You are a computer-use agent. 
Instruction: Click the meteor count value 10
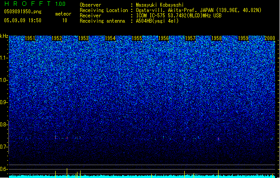pos(65,20)
